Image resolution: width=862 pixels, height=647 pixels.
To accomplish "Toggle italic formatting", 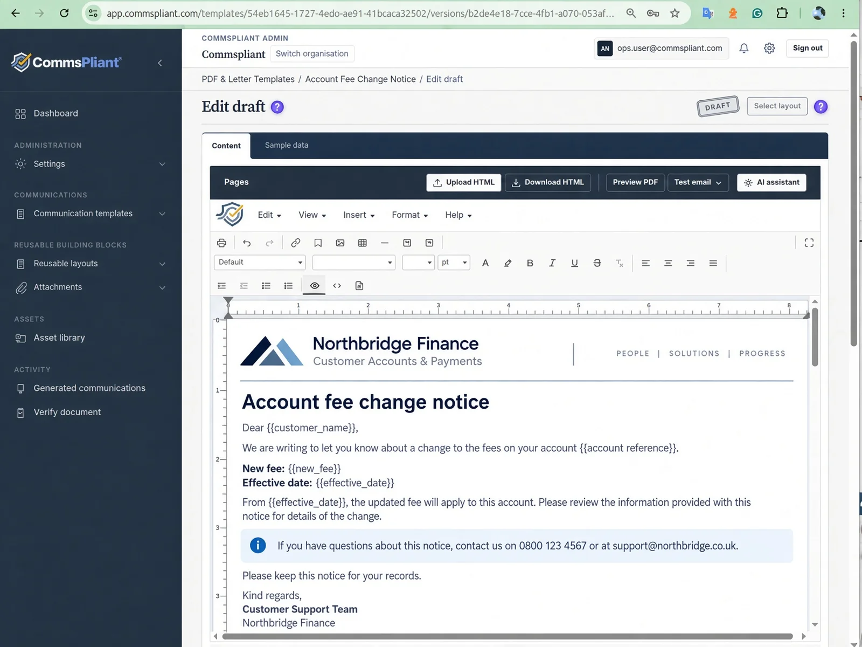I will pyautogui.click(x=552, y=263).
